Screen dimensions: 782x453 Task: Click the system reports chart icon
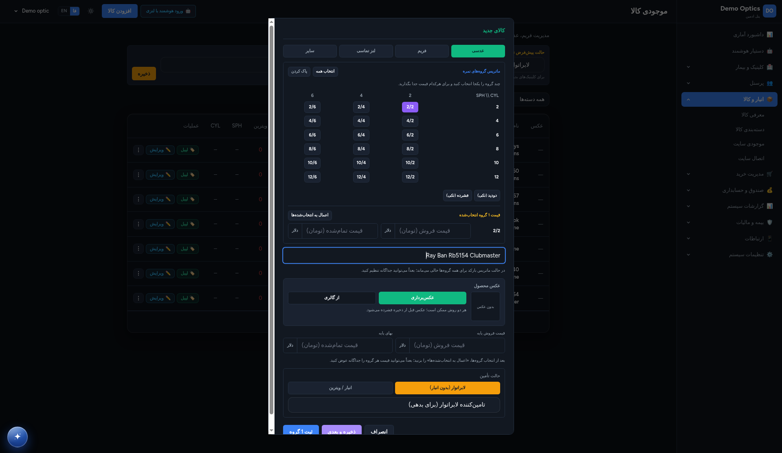click(769, 206)
